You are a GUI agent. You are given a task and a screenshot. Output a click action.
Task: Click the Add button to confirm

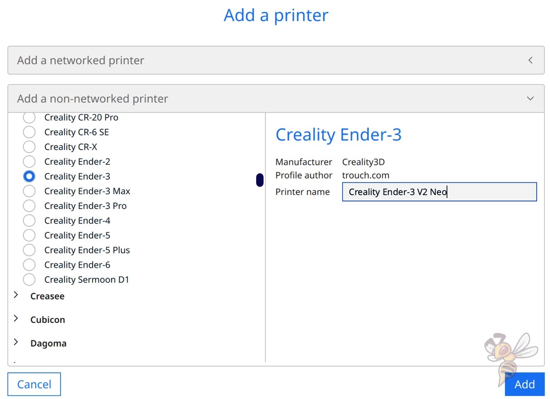tap(524, 384)
